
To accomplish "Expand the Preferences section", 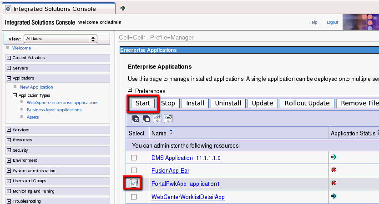I will coord(130,90).
